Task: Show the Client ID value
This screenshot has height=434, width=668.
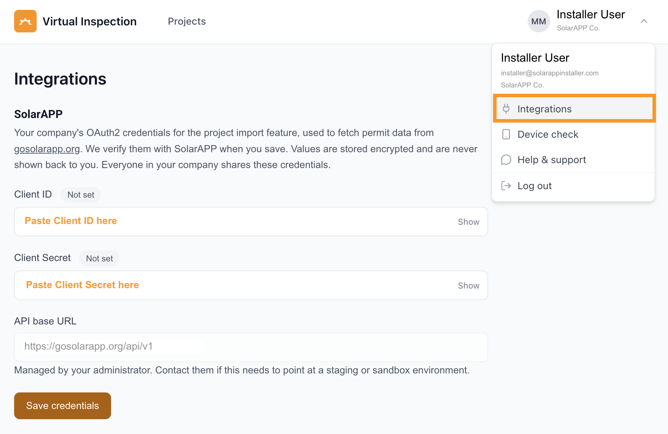Action: pyautogui.click(x=469, y=222)
